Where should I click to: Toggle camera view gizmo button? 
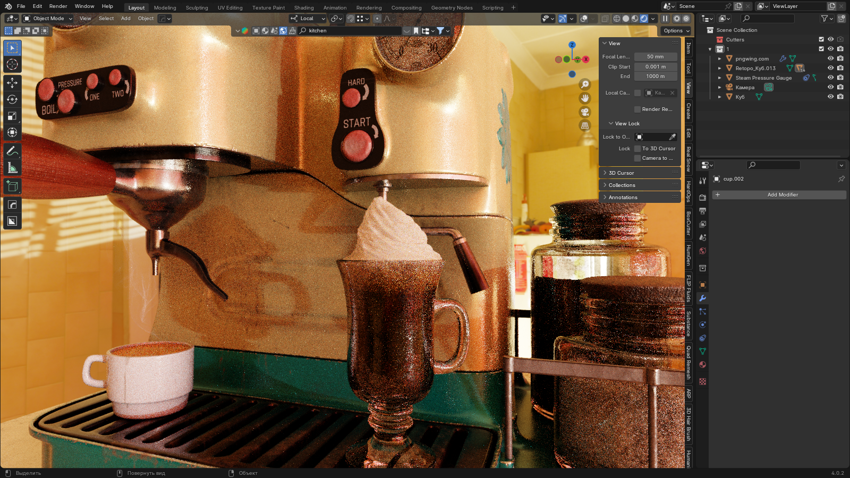point(585,112)
